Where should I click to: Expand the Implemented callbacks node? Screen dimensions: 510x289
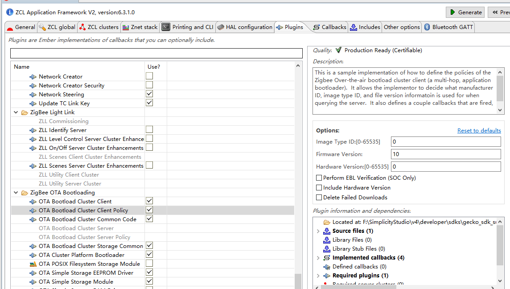318,258
